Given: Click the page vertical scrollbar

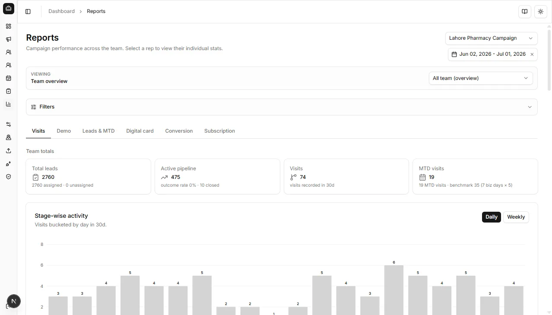Looking at the screenshot, I should pos(549,60).
